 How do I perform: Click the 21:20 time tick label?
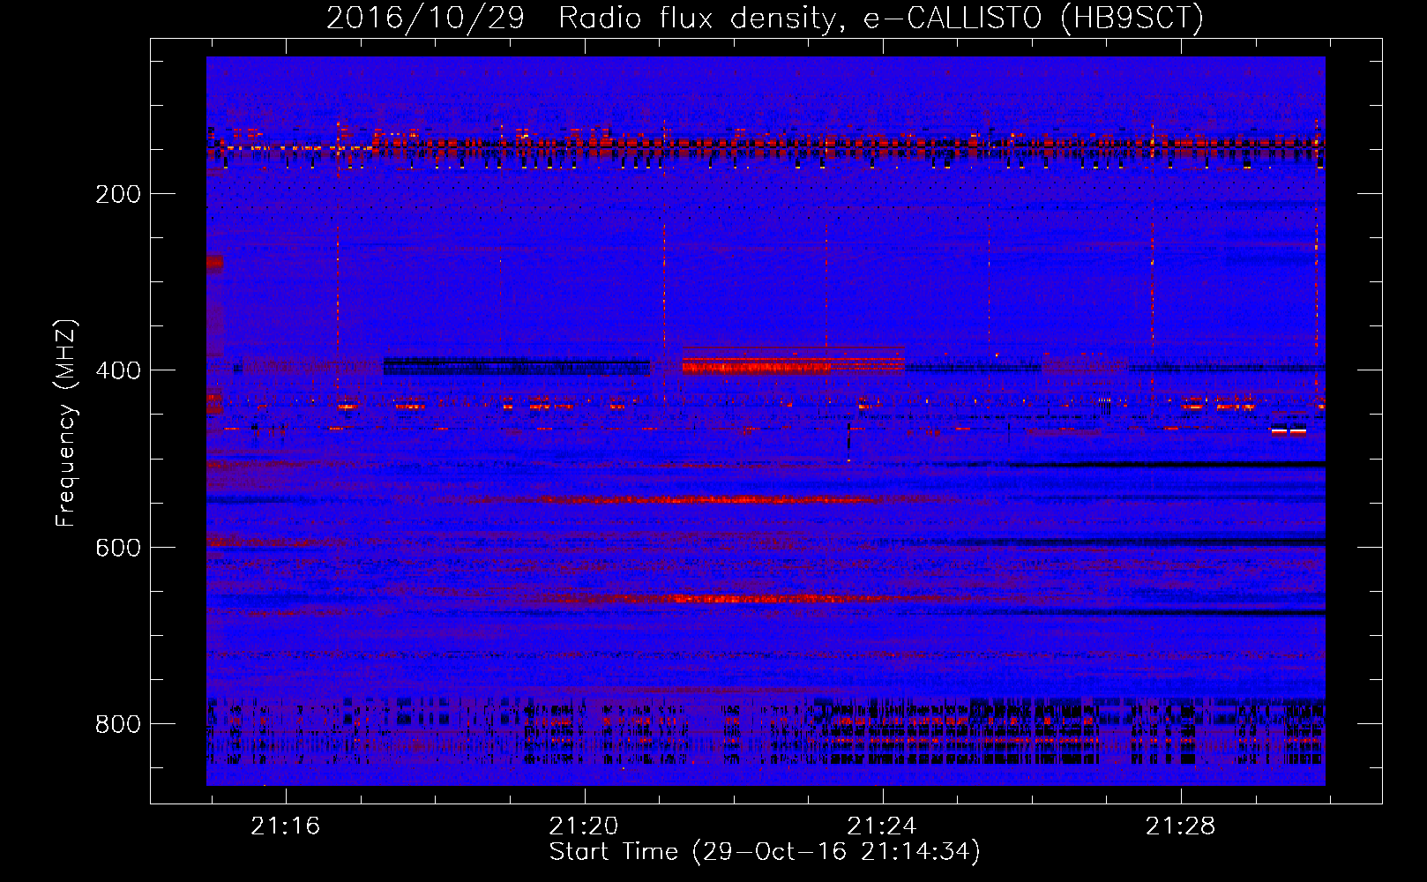(583, 826)
